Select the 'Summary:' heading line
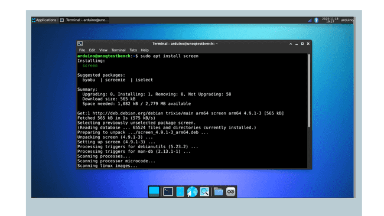This screenshot has width=384, height=216. point(87,90)
